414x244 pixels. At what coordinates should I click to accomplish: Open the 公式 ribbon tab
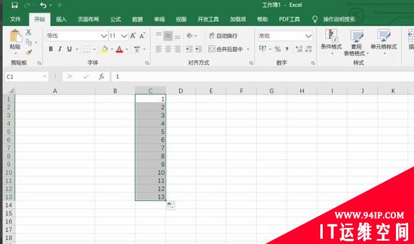coord(115,19)
